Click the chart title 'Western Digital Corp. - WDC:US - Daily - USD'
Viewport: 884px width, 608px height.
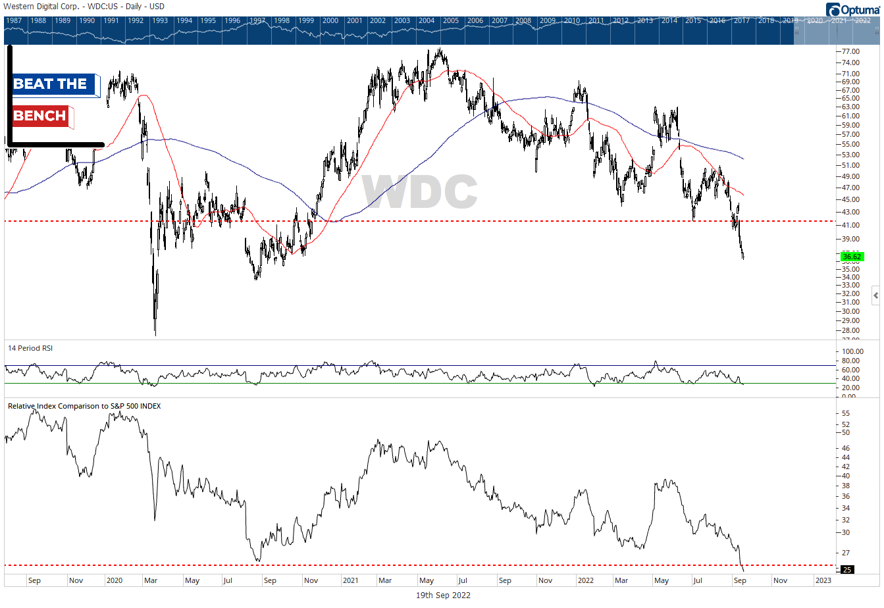point(84,7)
